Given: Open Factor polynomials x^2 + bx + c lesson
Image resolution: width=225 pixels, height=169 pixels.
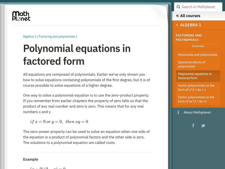Looking at the screenshot, I should (198, 88).
